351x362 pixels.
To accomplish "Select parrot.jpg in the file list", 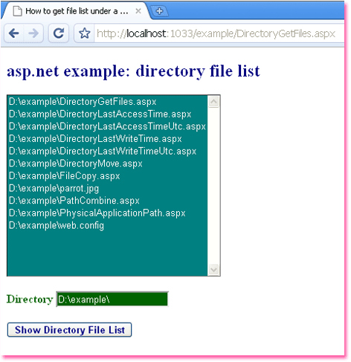I will pyautogui.click(x=107, y=189).
